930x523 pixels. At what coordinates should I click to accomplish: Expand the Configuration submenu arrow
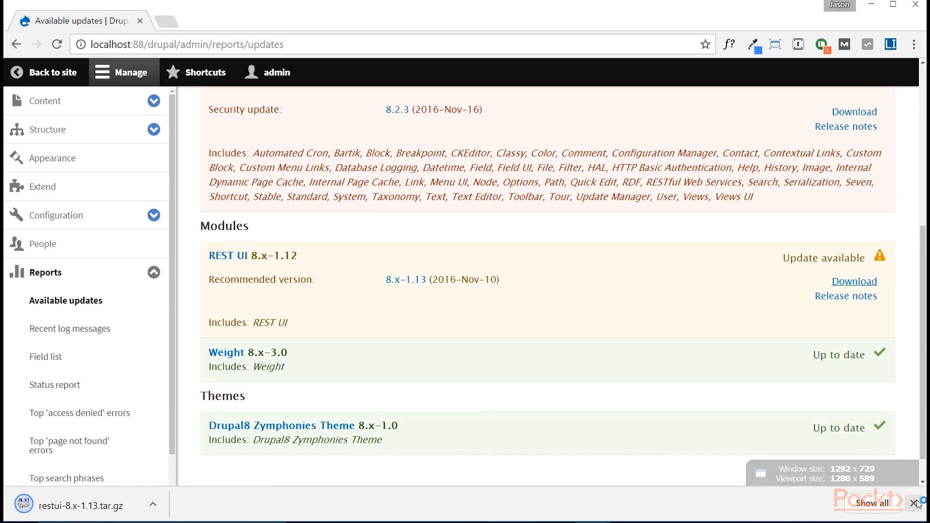click(x=154, y=215)
